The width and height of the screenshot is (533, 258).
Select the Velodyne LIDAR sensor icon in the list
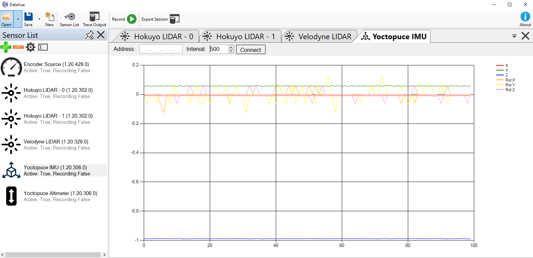pos(11,144)
